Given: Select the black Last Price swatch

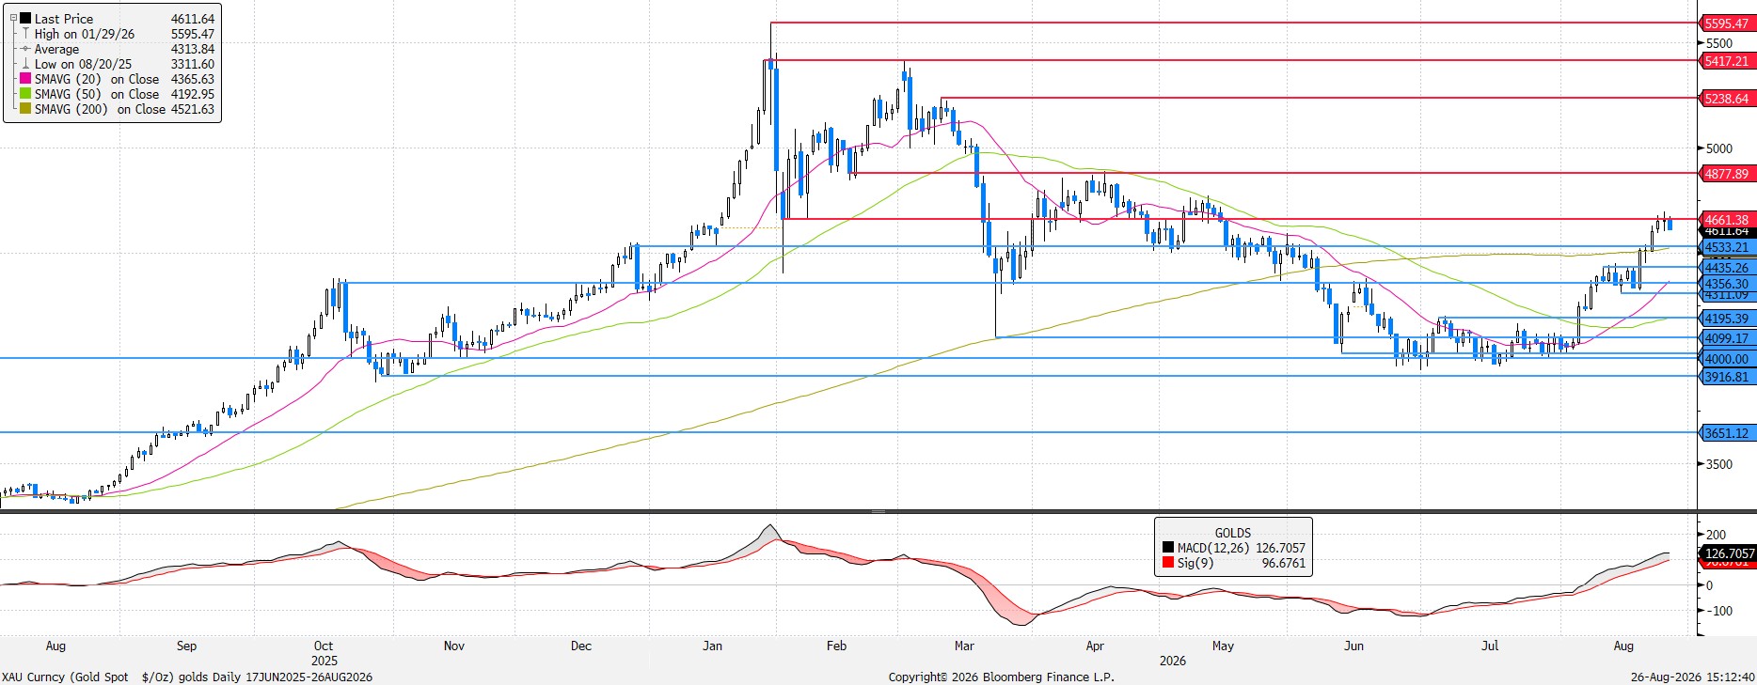Looking at the screenshot, I should click(25, 18).
